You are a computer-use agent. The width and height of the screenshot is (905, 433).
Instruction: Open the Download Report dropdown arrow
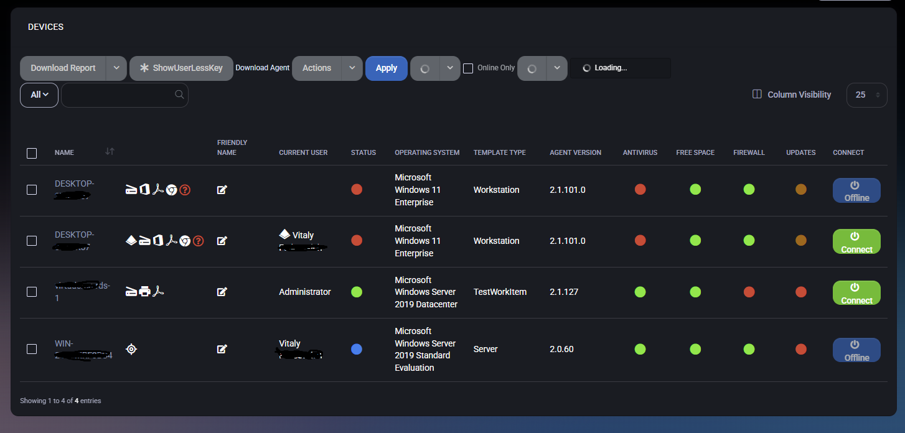click(x=116, y=68)
